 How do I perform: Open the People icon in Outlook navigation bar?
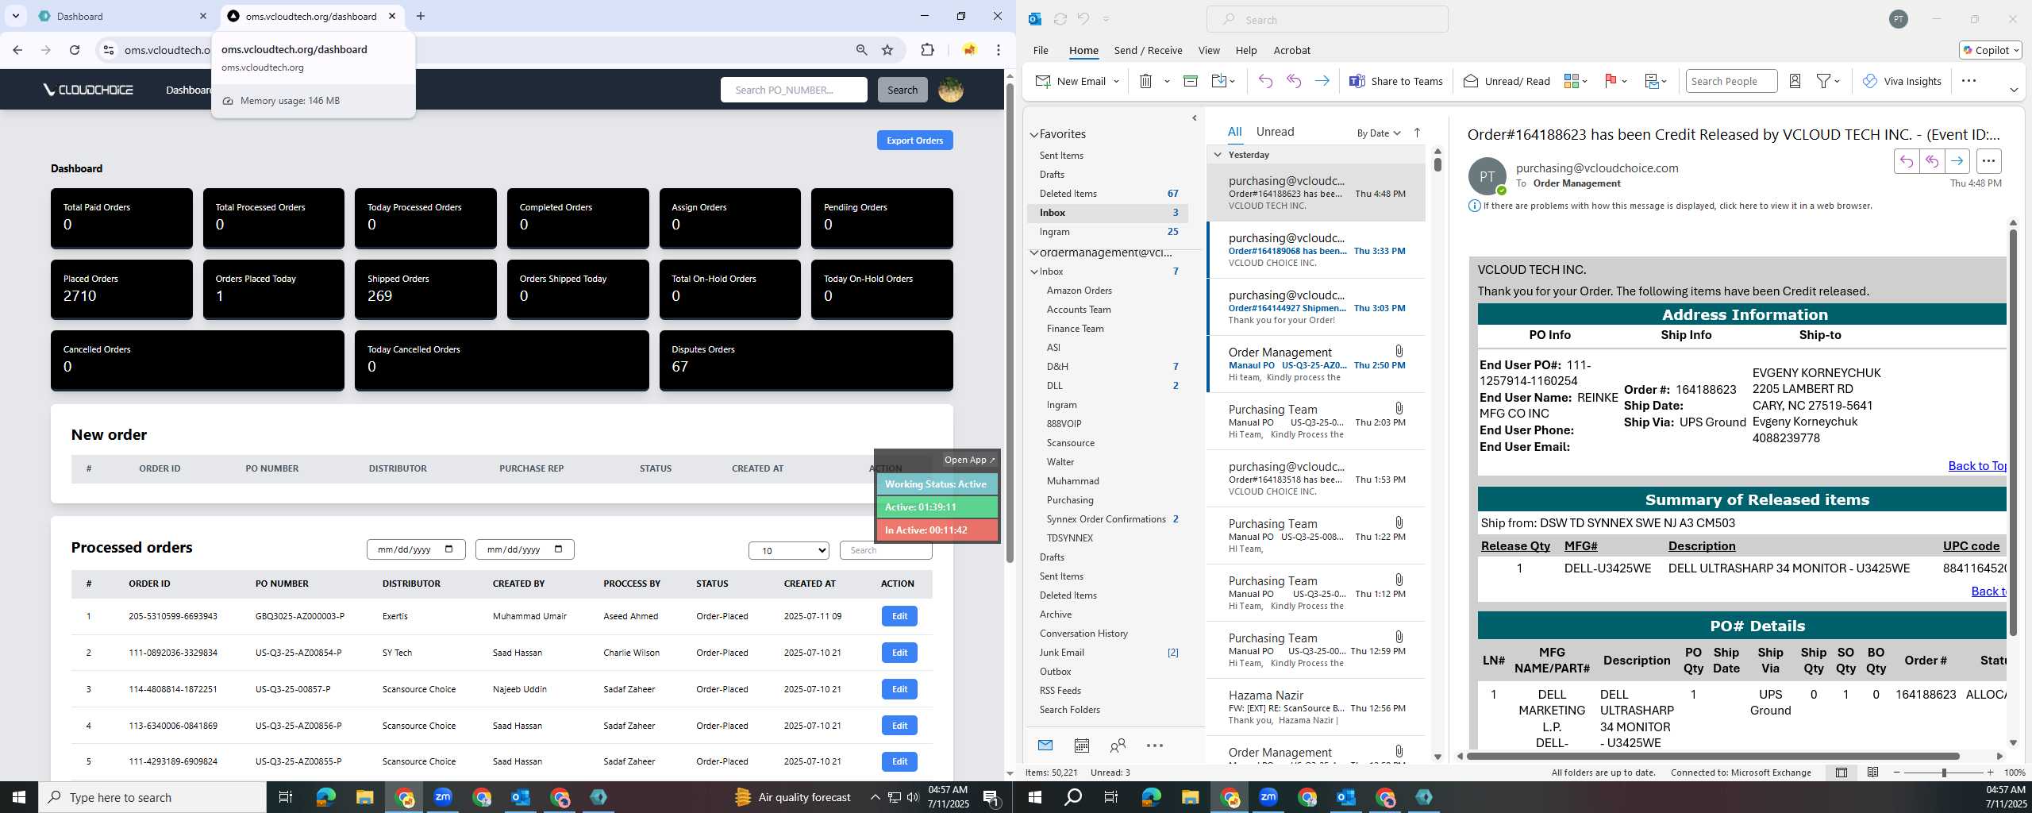[1118, 746]
